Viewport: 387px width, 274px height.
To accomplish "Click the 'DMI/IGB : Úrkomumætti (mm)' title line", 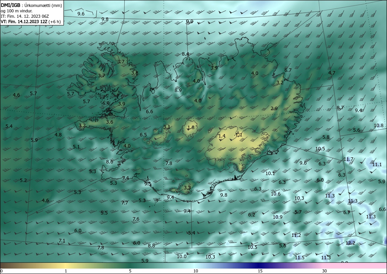I will click(x=31, y=5).
